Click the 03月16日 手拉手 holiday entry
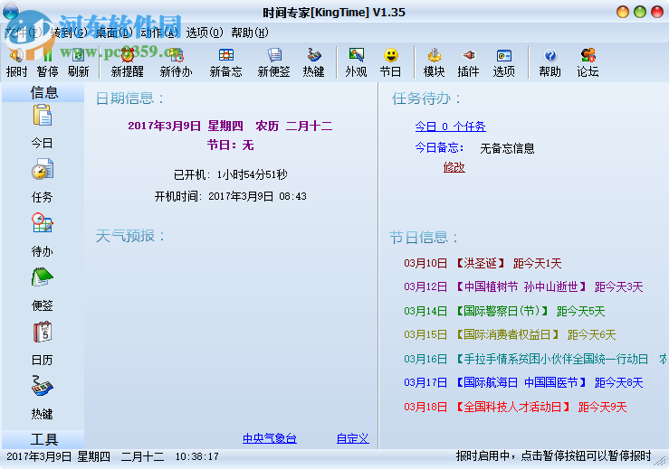The height and width of the screenshot is (469, 669). pos(535,359)
